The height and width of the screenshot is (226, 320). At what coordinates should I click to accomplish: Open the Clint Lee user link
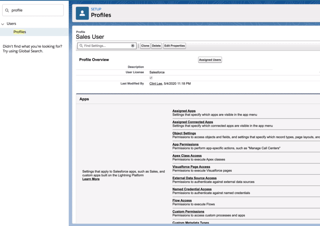pyautogui.click(x=156, y=84)
